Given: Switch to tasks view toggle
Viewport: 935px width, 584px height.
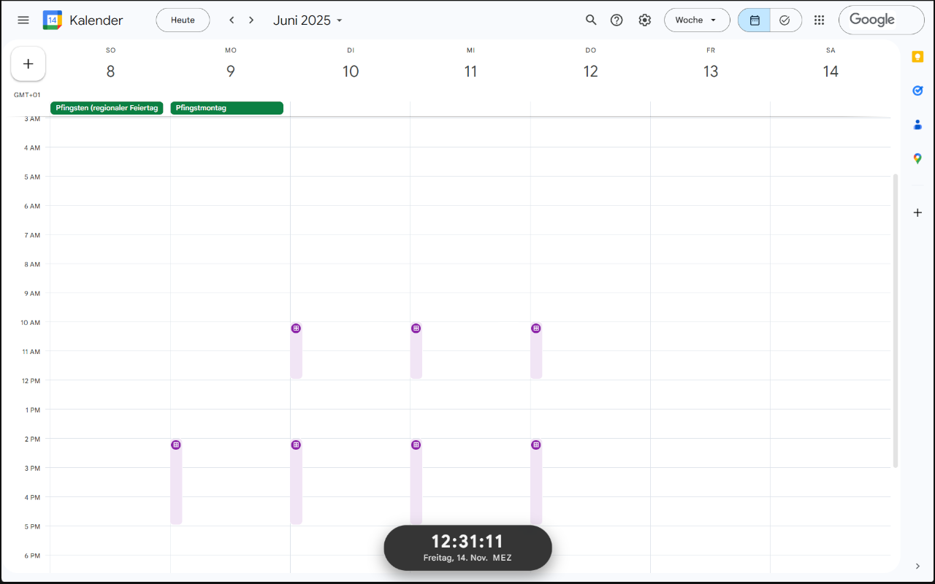Looking at the screenshot, I should (785, 20).
